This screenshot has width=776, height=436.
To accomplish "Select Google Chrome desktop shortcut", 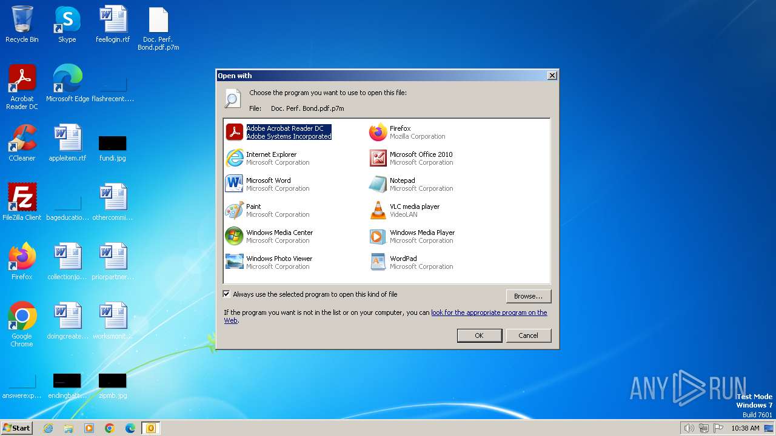I will coord(22,325).
